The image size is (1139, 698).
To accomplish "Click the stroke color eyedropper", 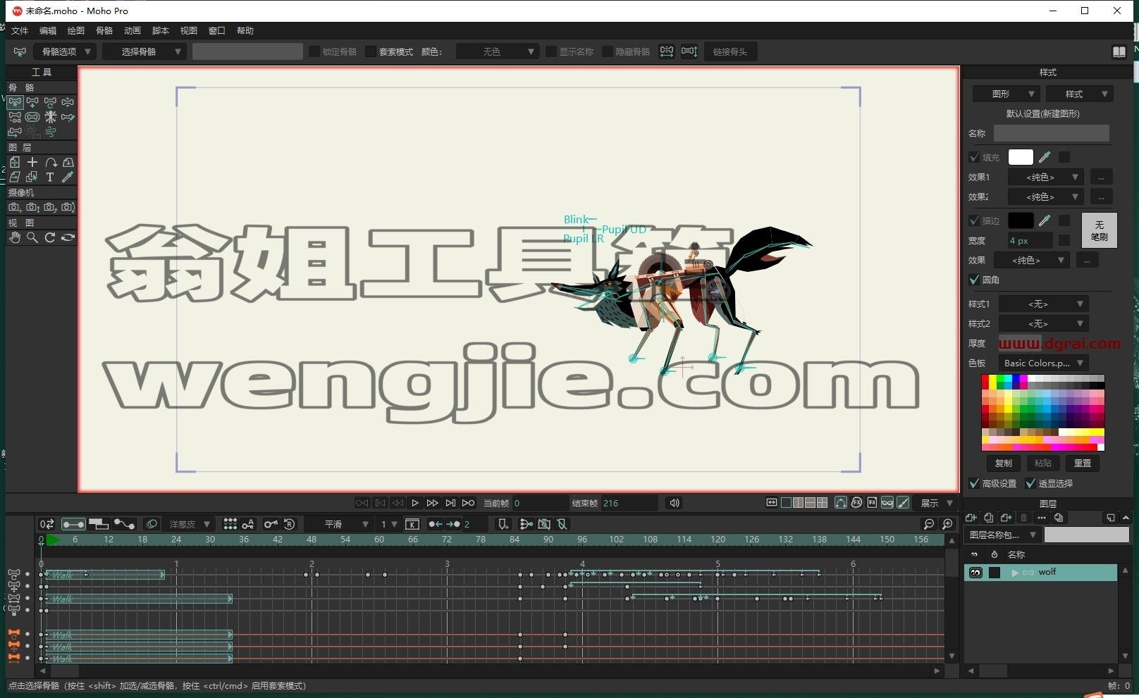I will click(1045, 220).
